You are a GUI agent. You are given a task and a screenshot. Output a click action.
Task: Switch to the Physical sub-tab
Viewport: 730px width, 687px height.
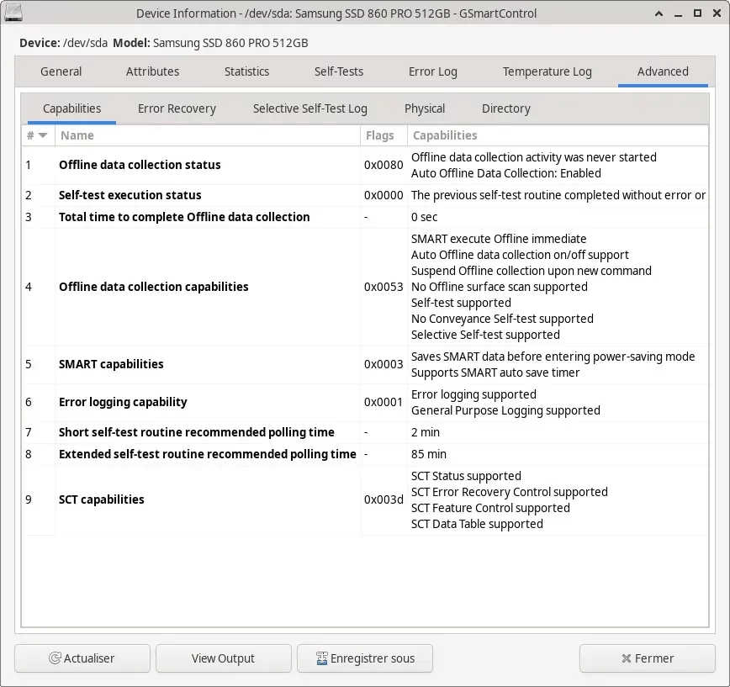[x=425, y=109]
